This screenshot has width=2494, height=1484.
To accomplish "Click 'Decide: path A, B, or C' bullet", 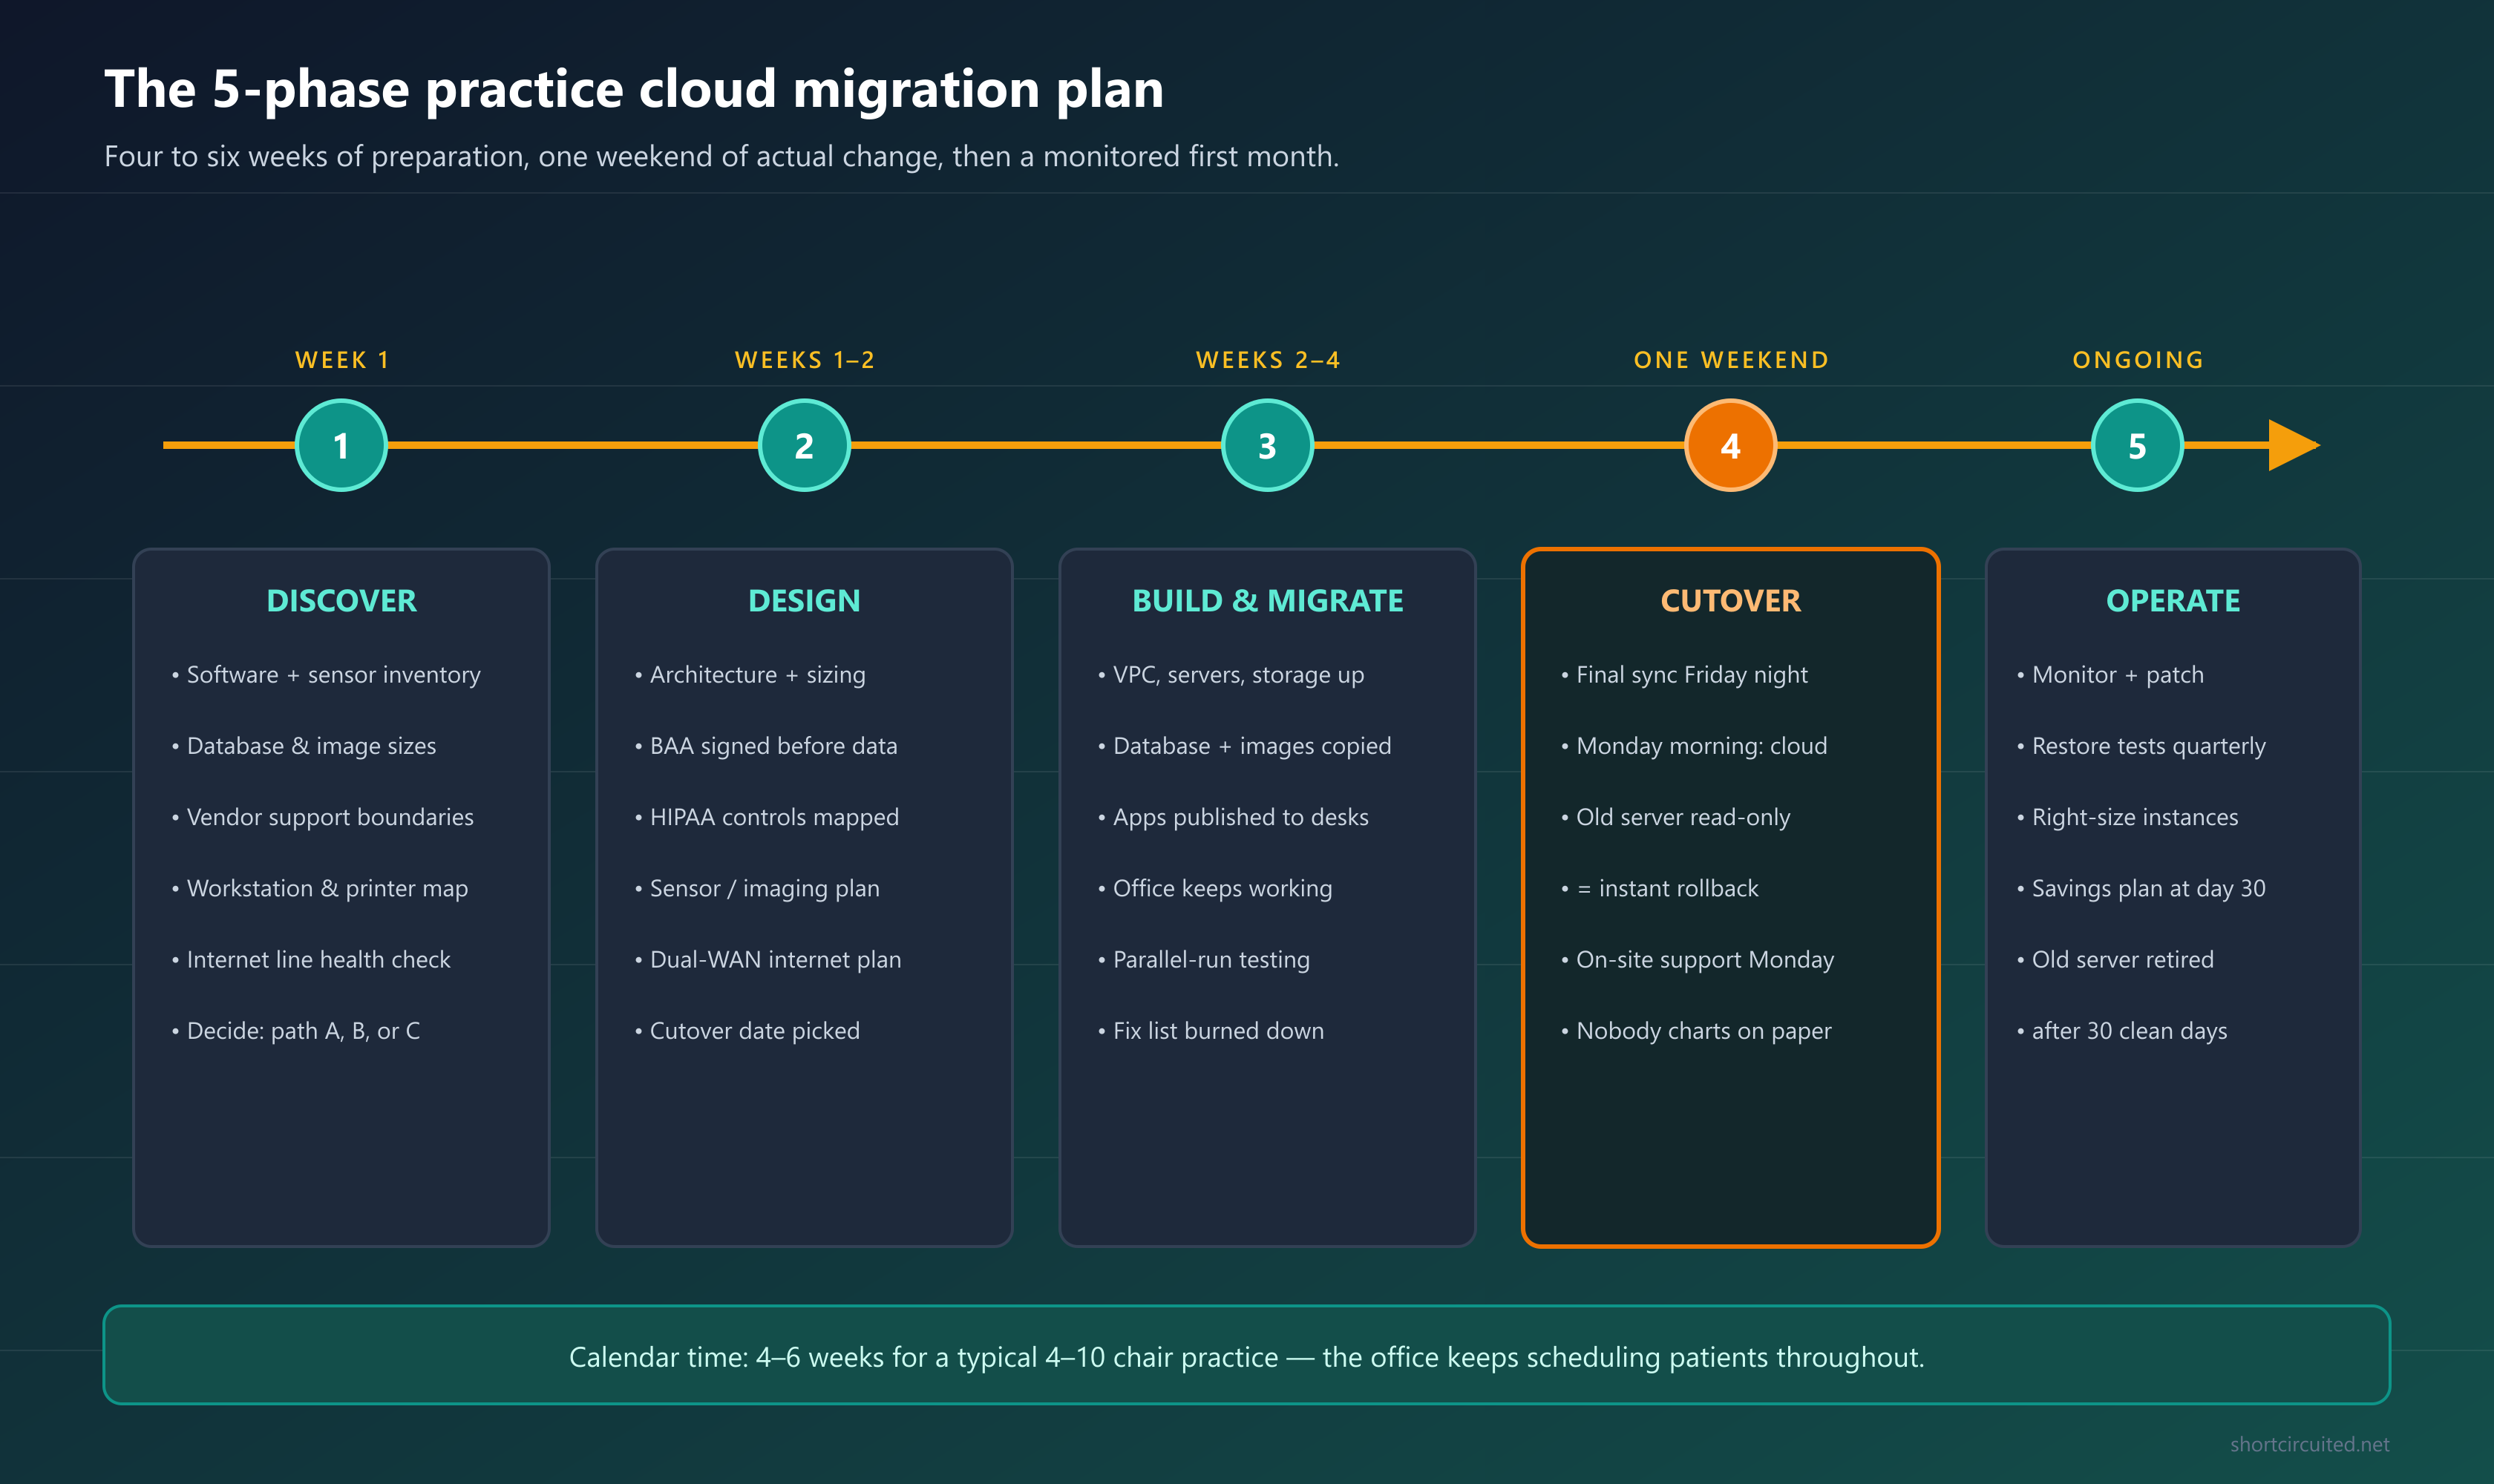I will [x=296, y=1031].
